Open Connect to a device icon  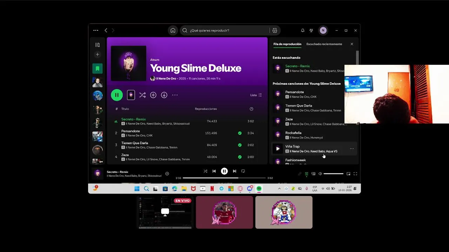(314, 174)
